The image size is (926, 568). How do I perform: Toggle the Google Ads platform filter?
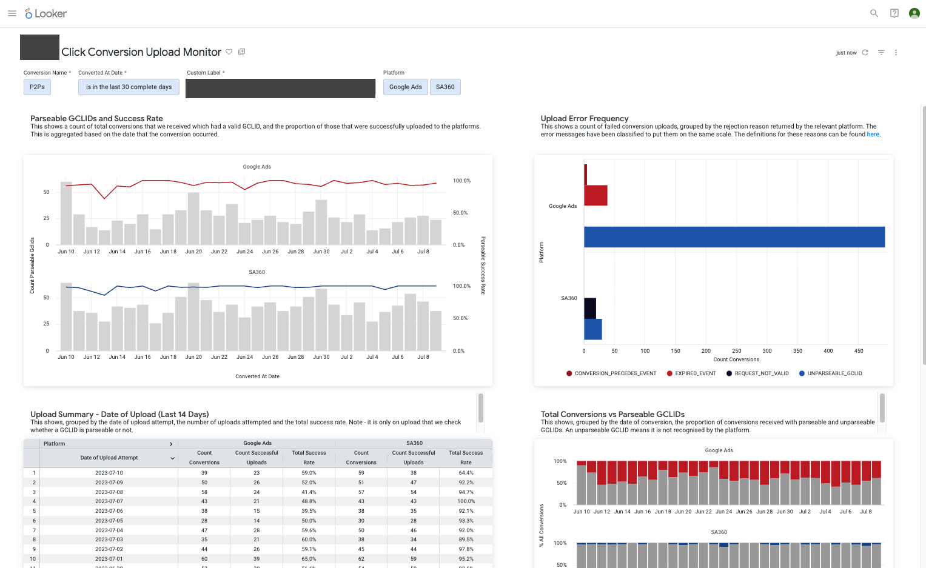point(406,87)
